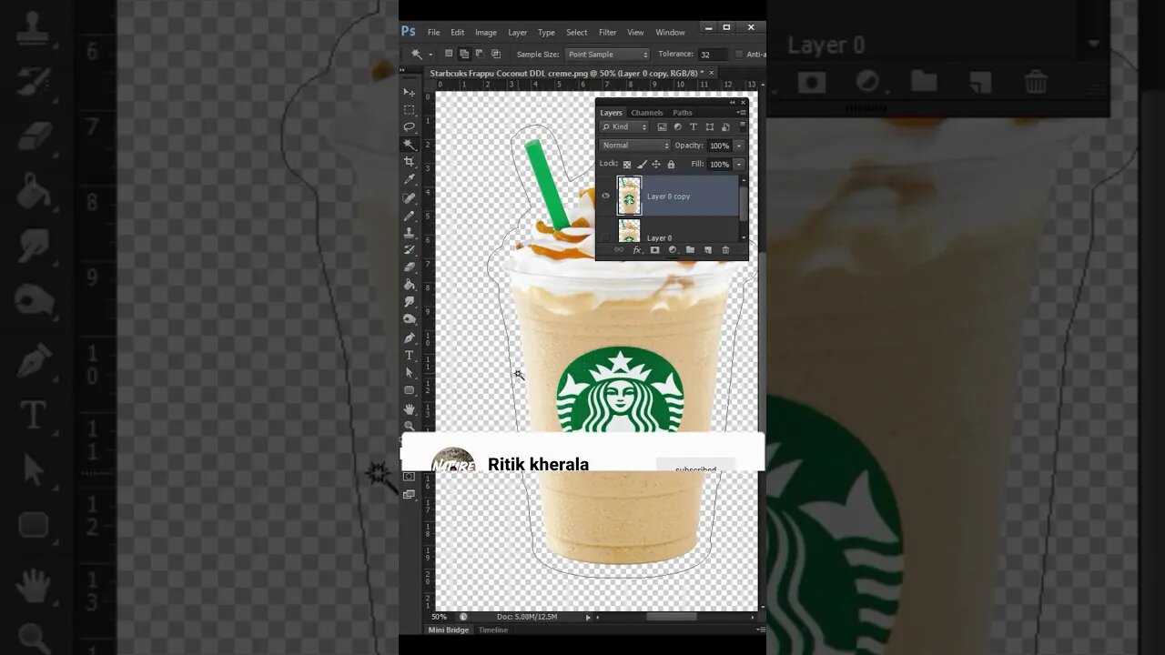
Task: Open Fill slider arrow
Action: (x=739, y=165)
